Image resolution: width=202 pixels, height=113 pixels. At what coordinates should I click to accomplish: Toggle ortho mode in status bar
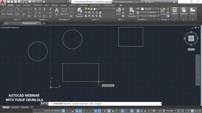(x=80, y=111)
